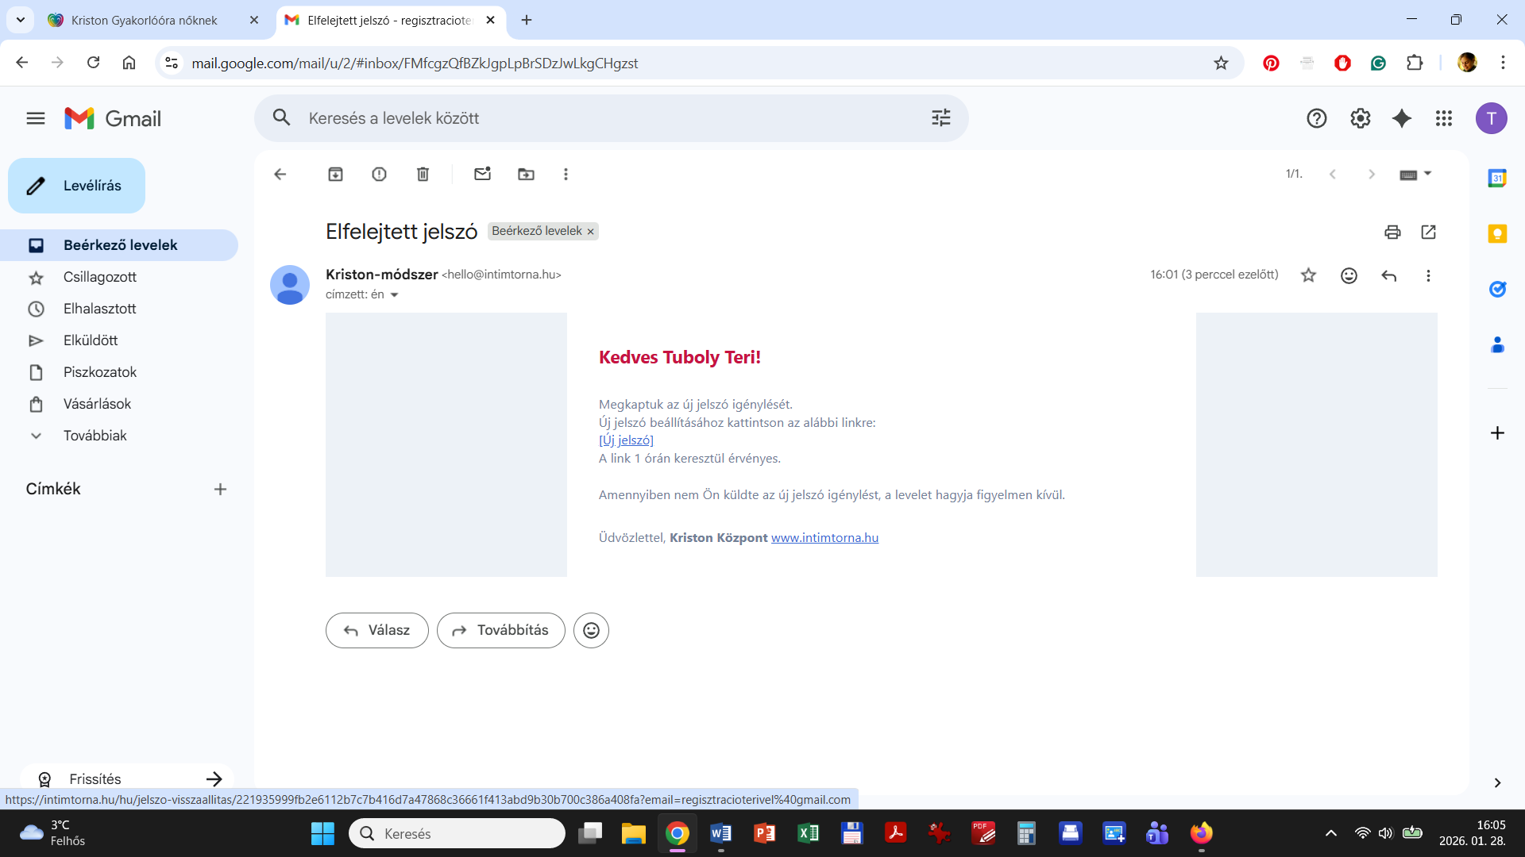Click the Új jelszó link
Image resolution: width=1525 pixels, height=857 pixels.
click(626, 440)
